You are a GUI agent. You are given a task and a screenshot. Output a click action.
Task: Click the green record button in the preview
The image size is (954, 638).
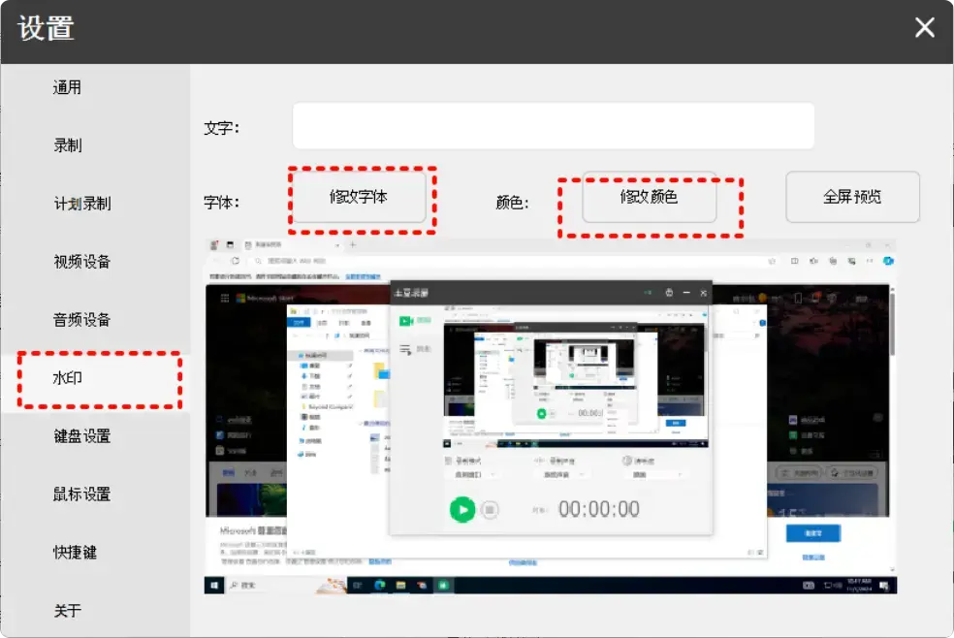point(462,508)
